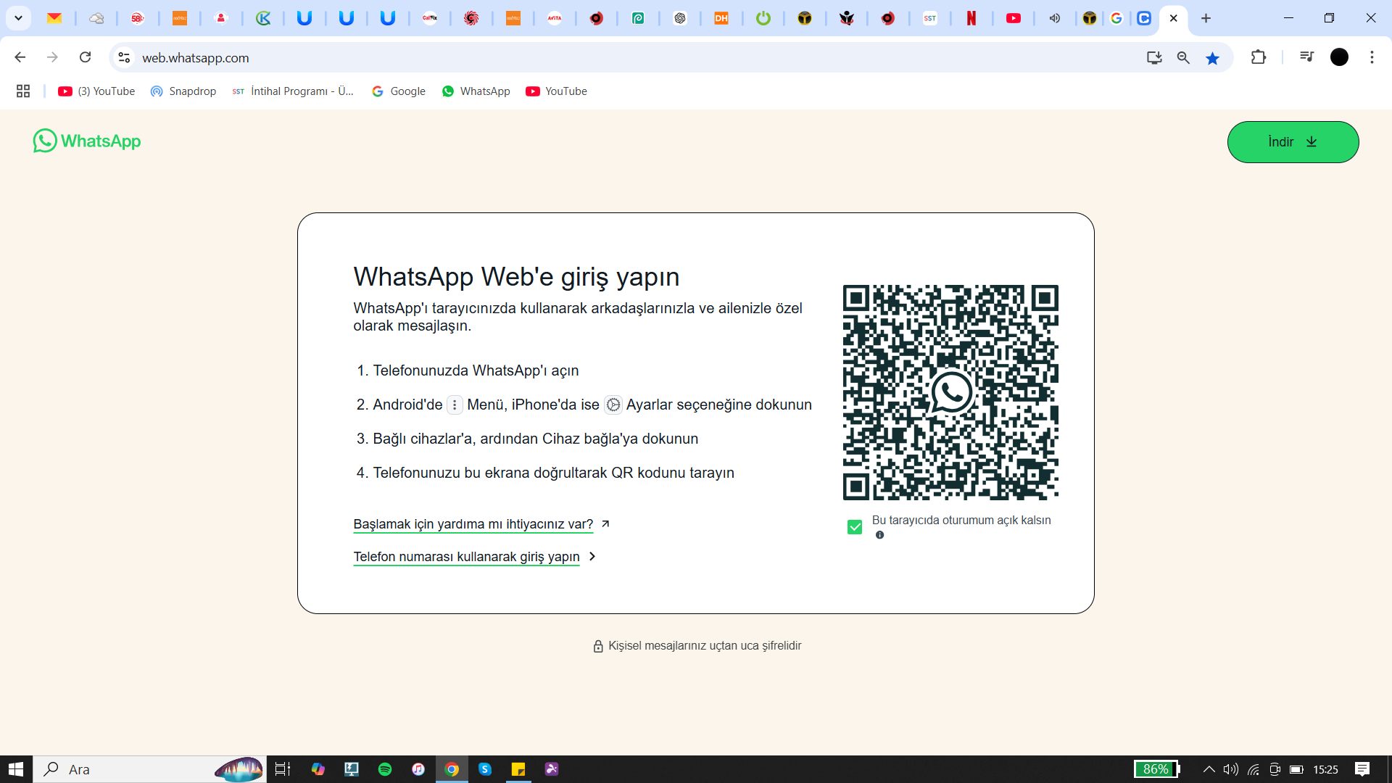Click the İndir download button
The width and height of the screenshot is (1392, 783).
[1293, 142]
